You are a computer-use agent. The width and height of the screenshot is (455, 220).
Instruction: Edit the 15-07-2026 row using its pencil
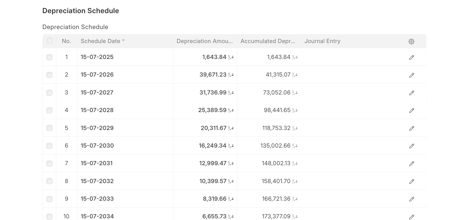coord(411,75)
